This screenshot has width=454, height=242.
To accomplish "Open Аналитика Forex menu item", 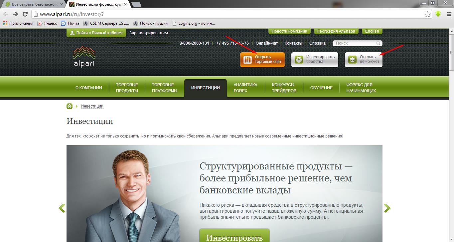I will (245, 88).
